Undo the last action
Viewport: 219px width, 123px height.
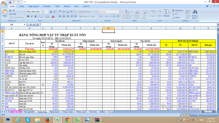pyautogui.click(x=13, y=2)
